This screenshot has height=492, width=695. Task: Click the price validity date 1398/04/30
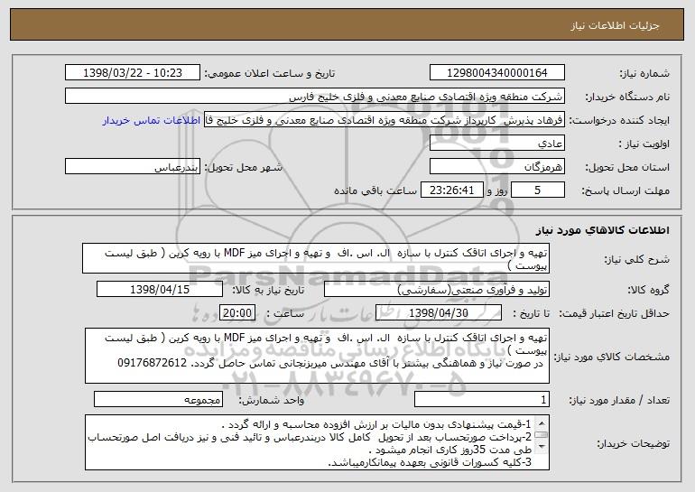click(x=439, y=313)
